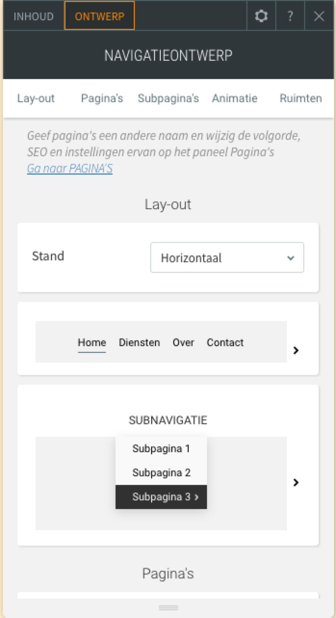The image size is (336, 618).
Task: Click Diensten in the navigation preview
Action: pyautogui.click(x=139, y=343)
